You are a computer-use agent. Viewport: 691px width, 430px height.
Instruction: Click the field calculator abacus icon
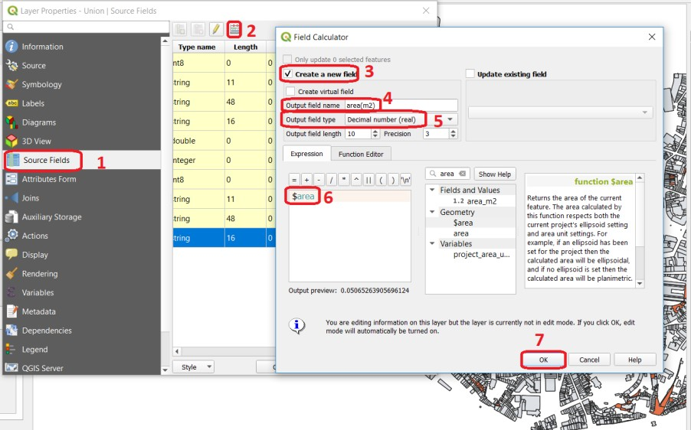tap(234, 30)
